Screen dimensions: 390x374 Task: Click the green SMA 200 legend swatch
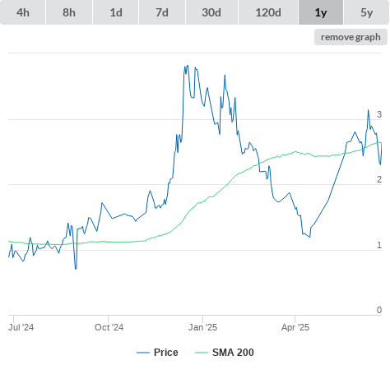tap(202, 353)
